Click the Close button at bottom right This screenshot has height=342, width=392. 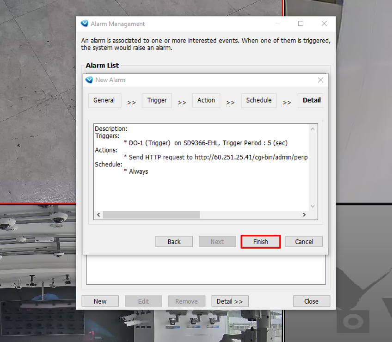point(311,301)
